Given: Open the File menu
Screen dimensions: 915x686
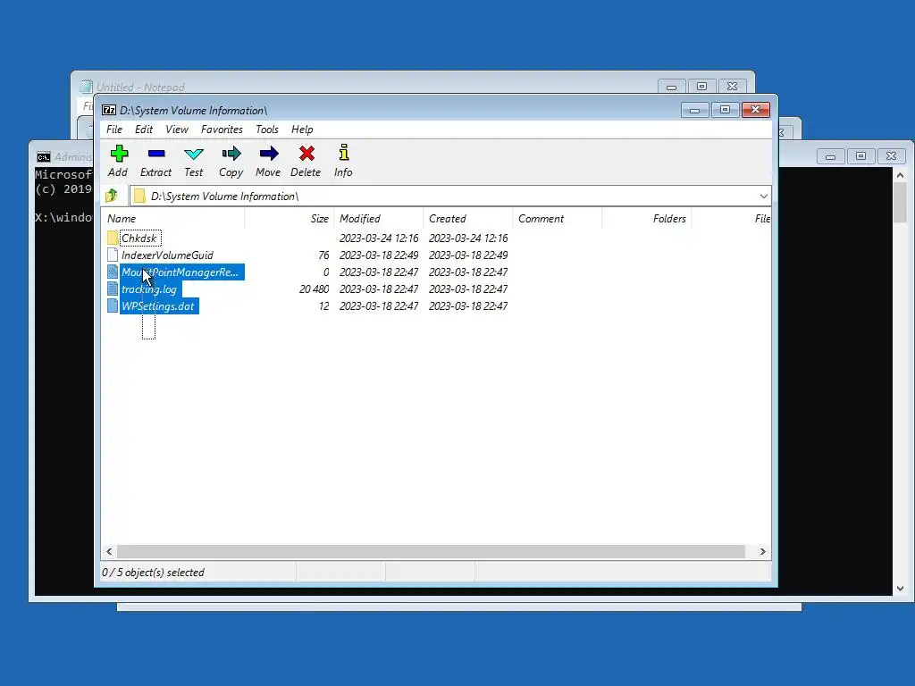Looking at the screenshot, I should pyautogui.click(x=114, y=130).
